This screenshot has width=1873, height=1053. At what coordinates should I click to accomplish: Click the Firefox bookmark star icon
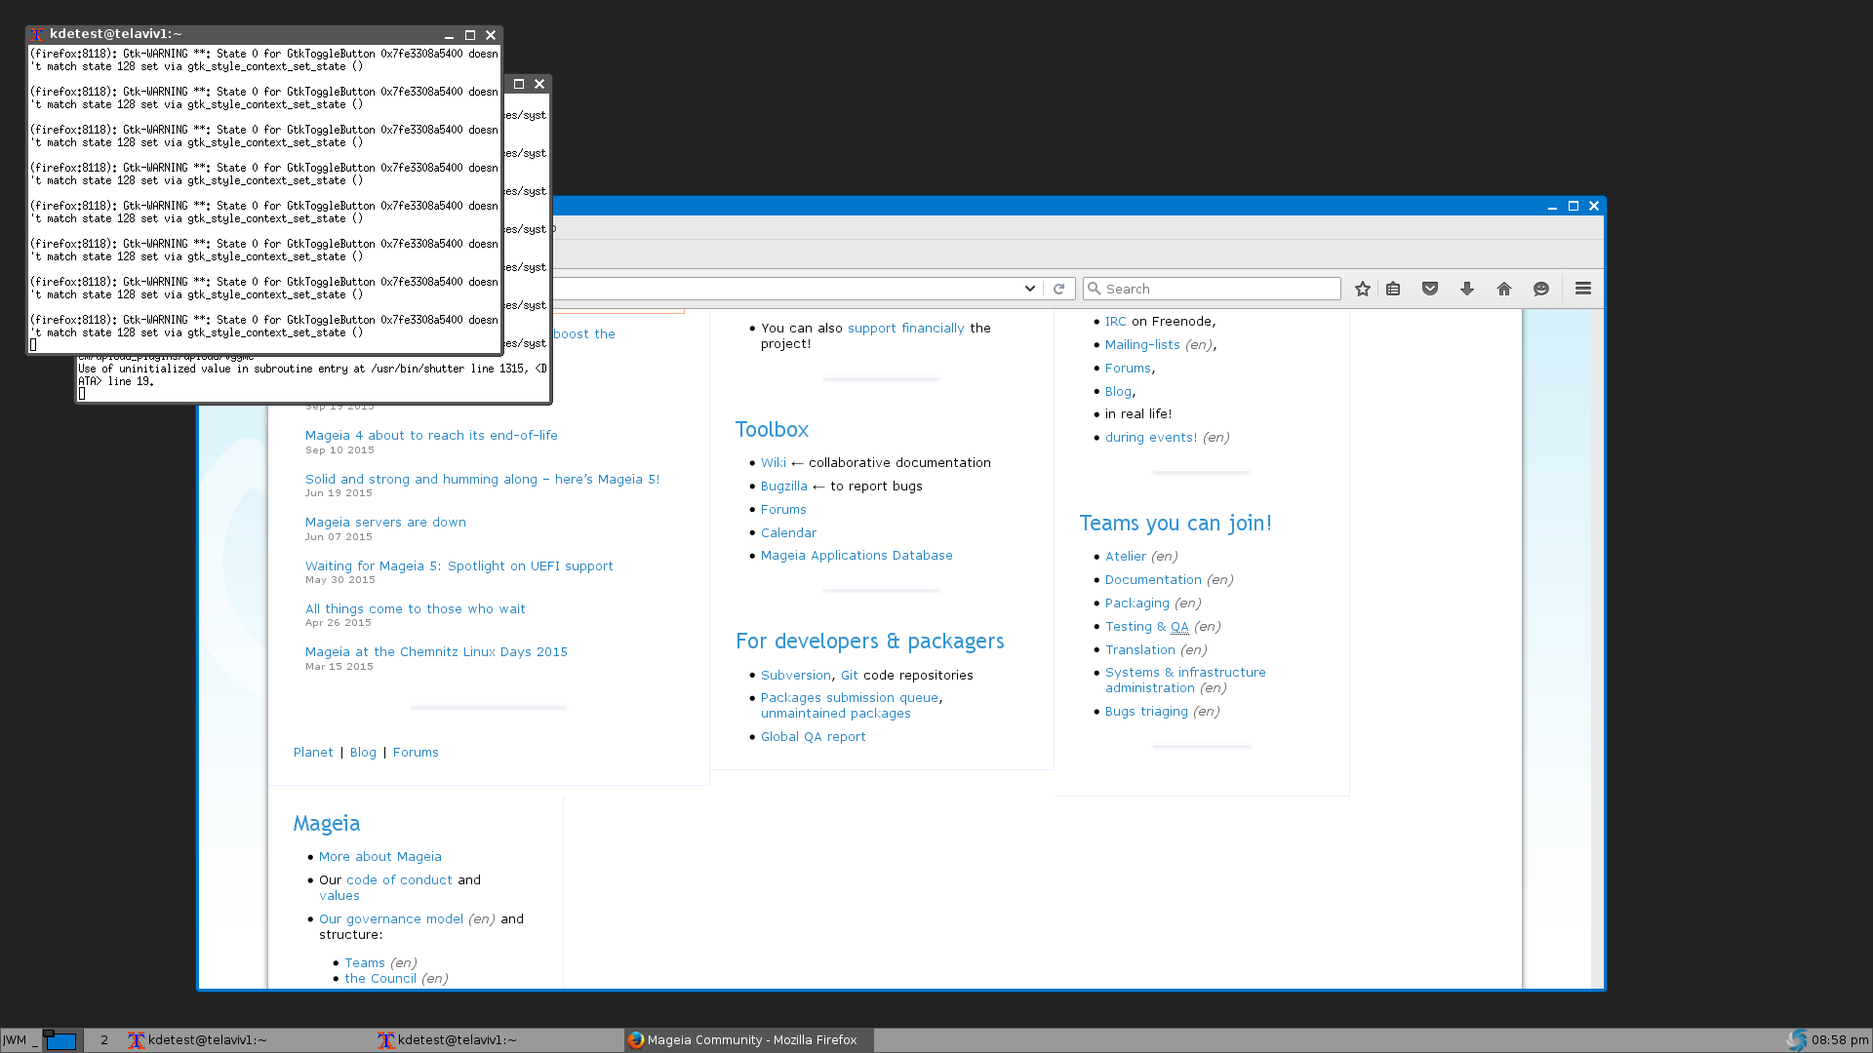click(1363, 289)
